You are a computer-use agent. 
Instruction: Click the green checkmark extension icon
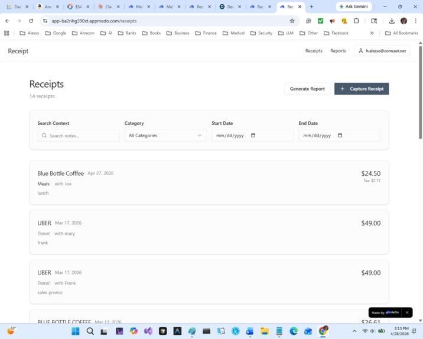click(x=320, y=21)
